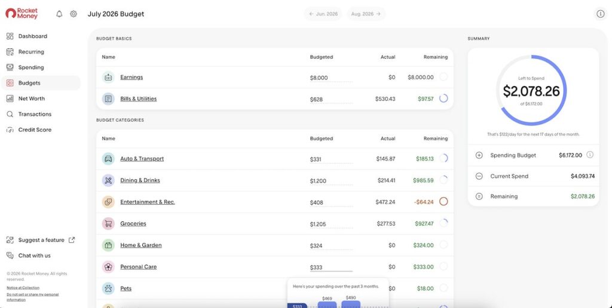This screenshot has width=612, height=308.
Task: Go to next month Aug. 2026
Action: coord(366,14)
